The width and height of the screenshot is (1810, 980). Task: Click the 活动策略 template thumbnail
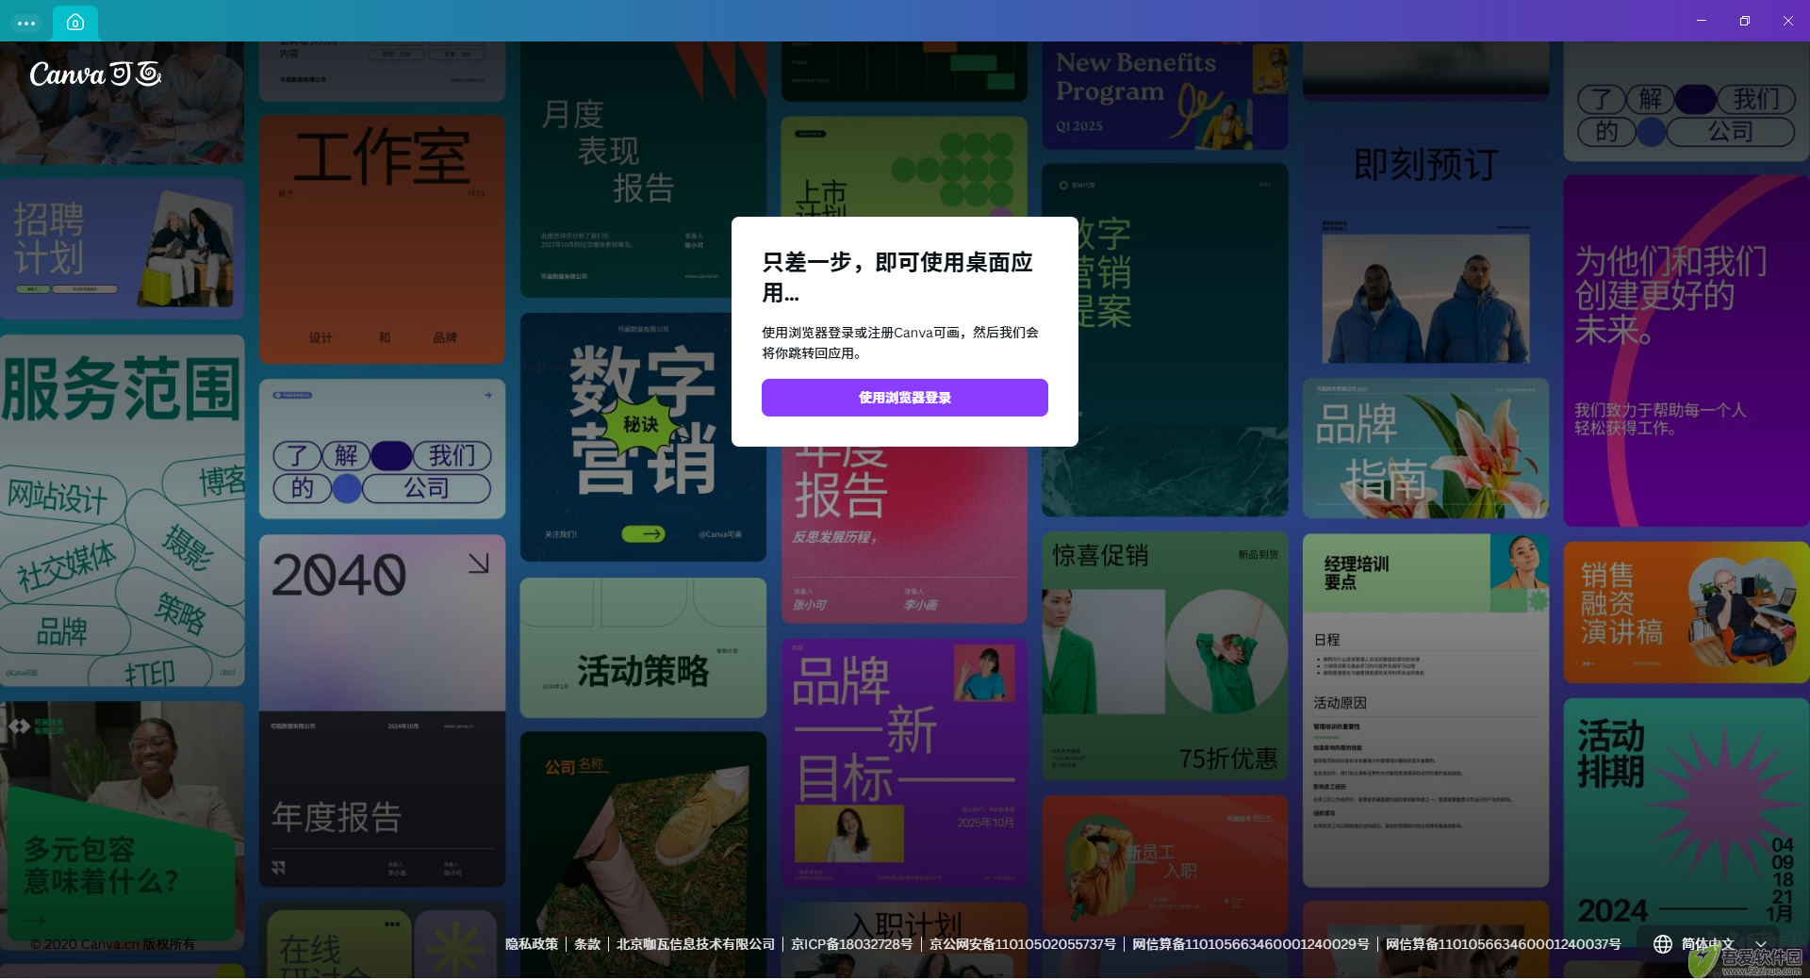click(643, 647)
